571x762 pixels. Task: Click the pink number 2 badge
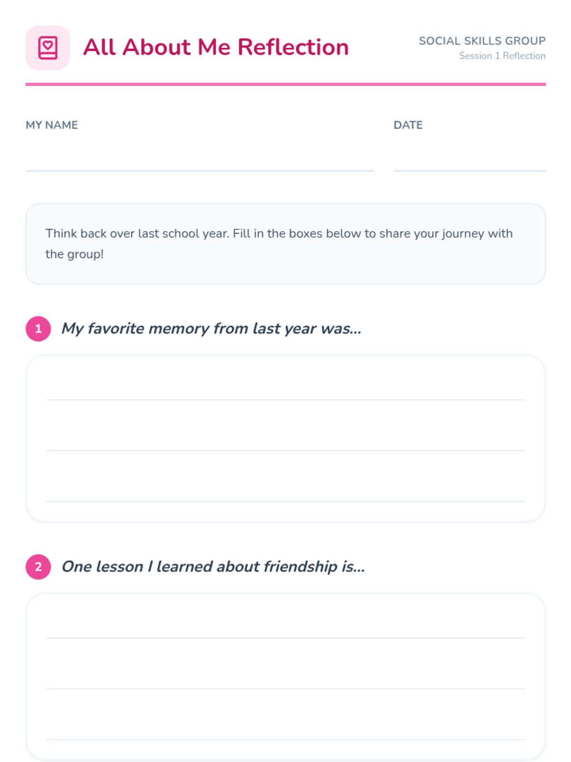(x=38, y=567)
